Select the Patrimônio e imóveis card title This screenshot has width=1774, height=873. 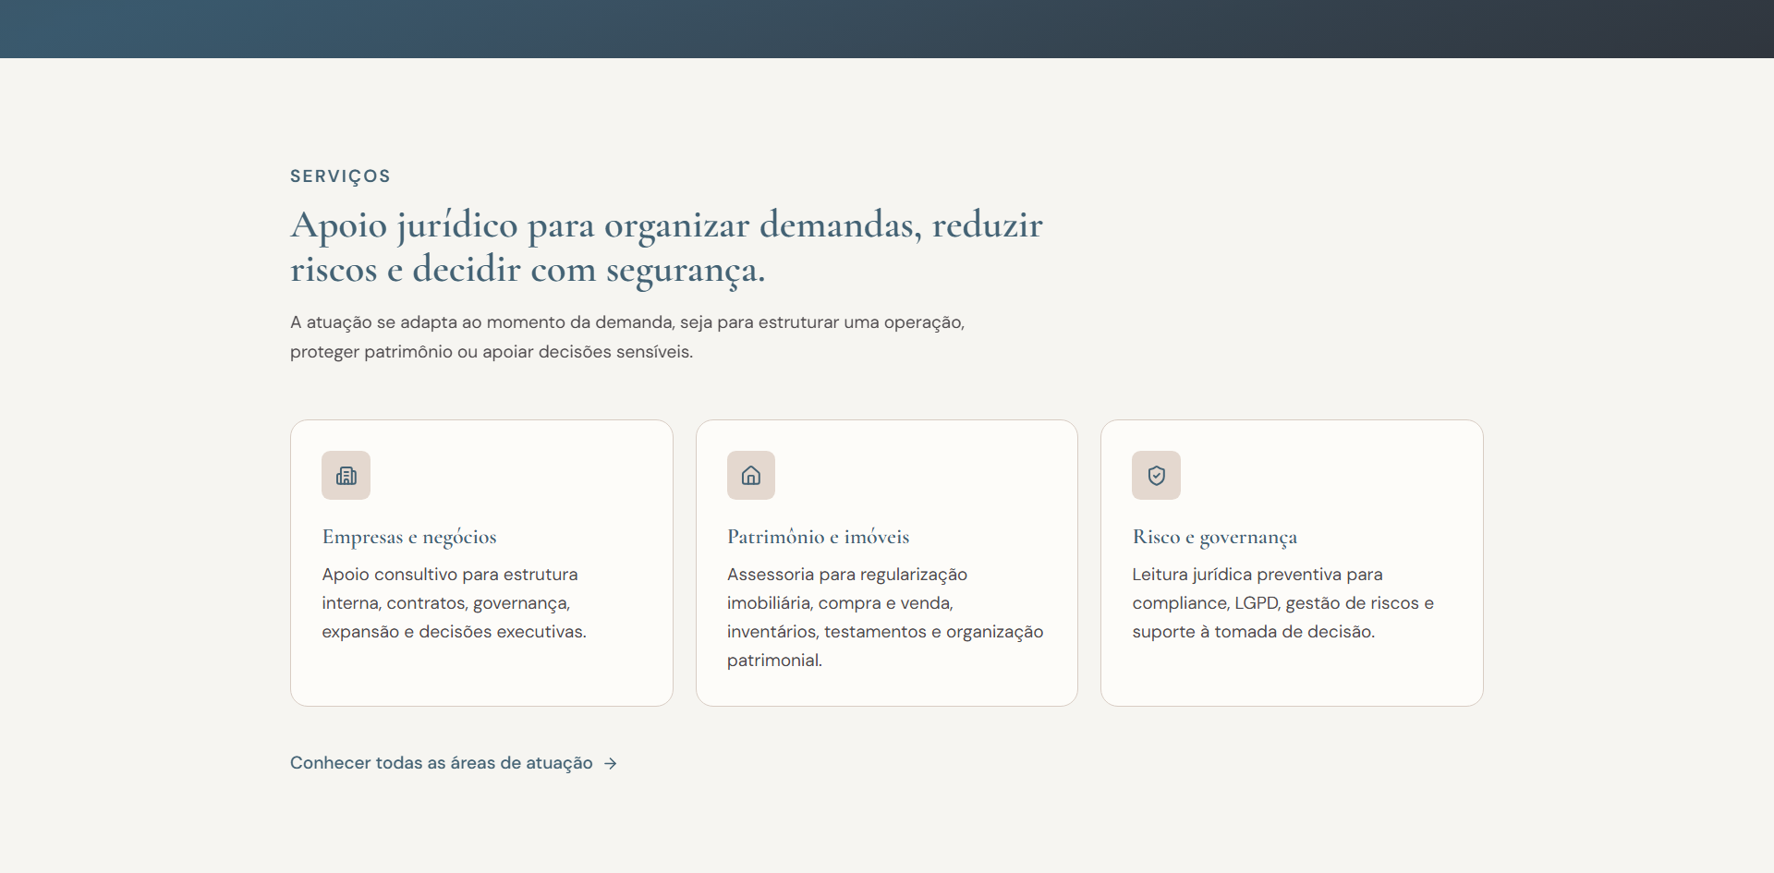point(818,537)
